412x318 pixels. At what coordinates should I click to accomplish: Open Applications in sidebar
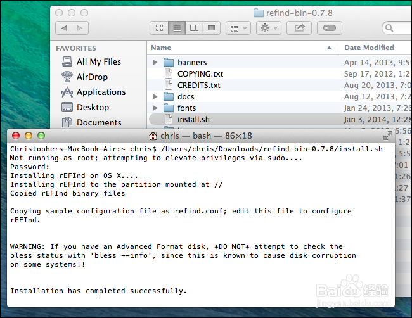click(101, 92)
